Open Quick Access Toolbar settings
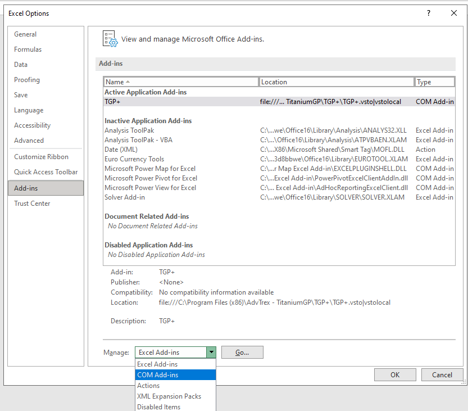This screenshot has height=411, width=468. coord(46,172)
